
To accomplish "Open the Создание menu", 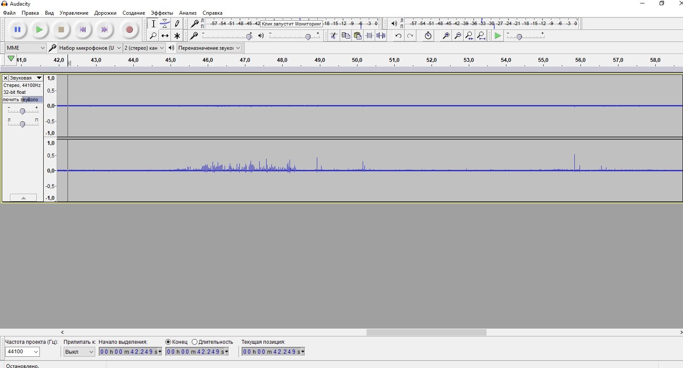I will tap(134, 13).
